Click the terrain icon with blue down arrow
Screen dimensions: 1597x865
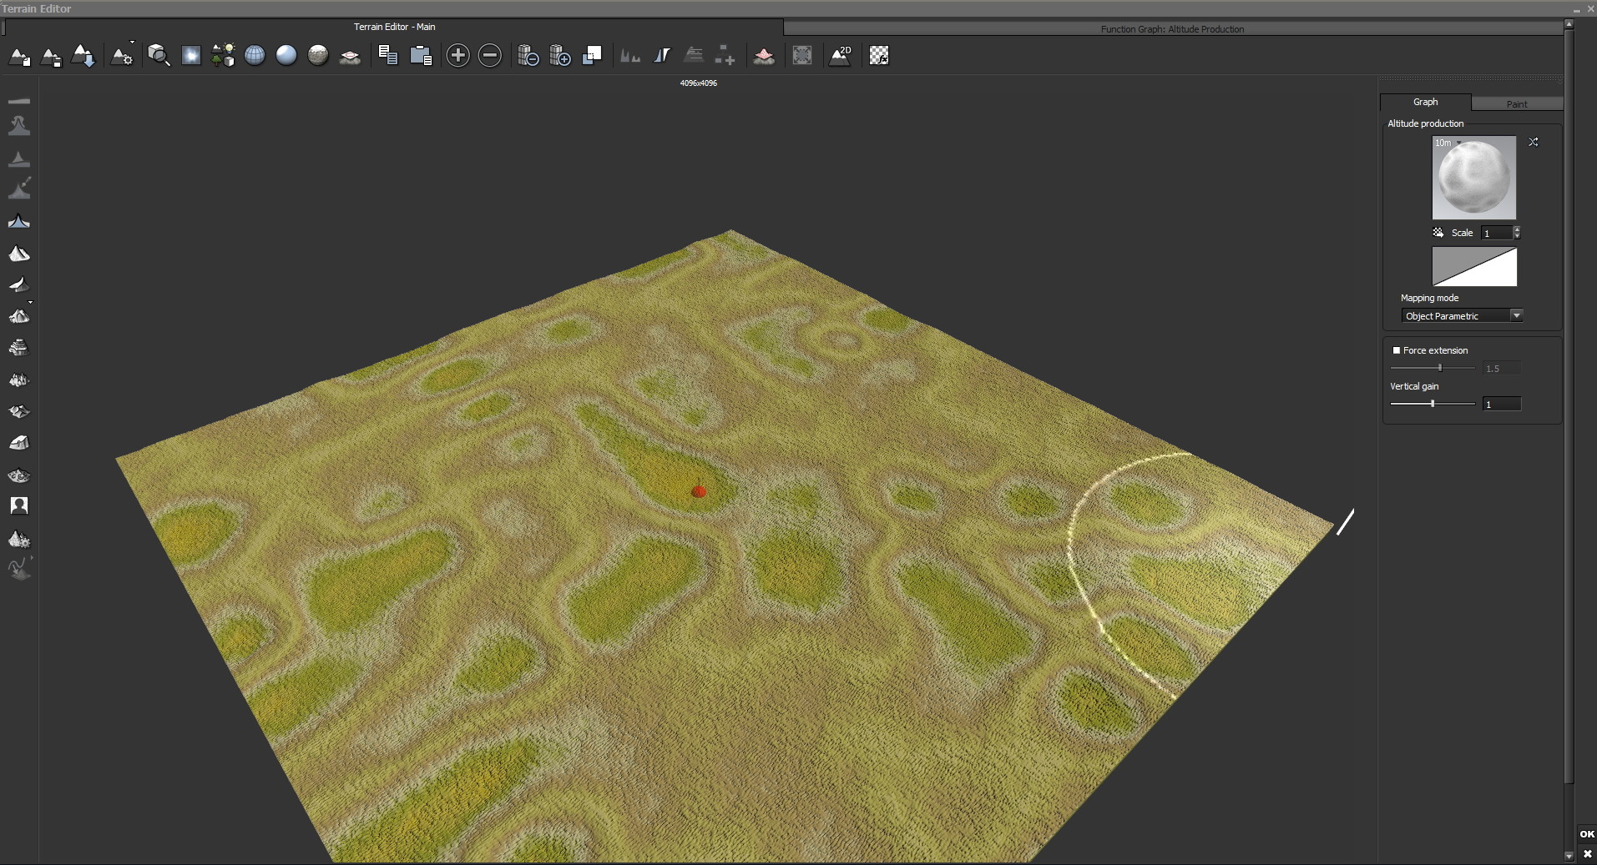pyautogui.click(x=83, y=56)
